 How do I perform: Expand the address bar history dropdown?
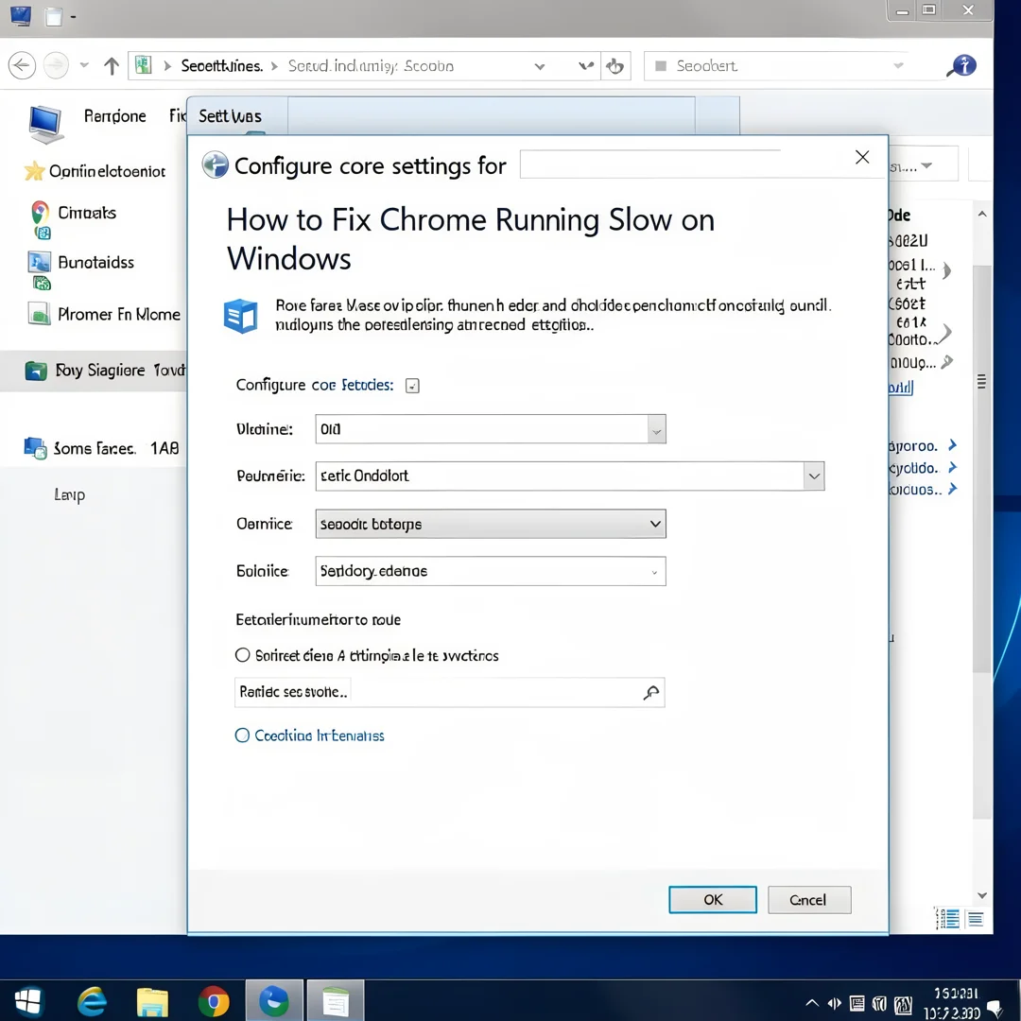click(x=539, y=66)
